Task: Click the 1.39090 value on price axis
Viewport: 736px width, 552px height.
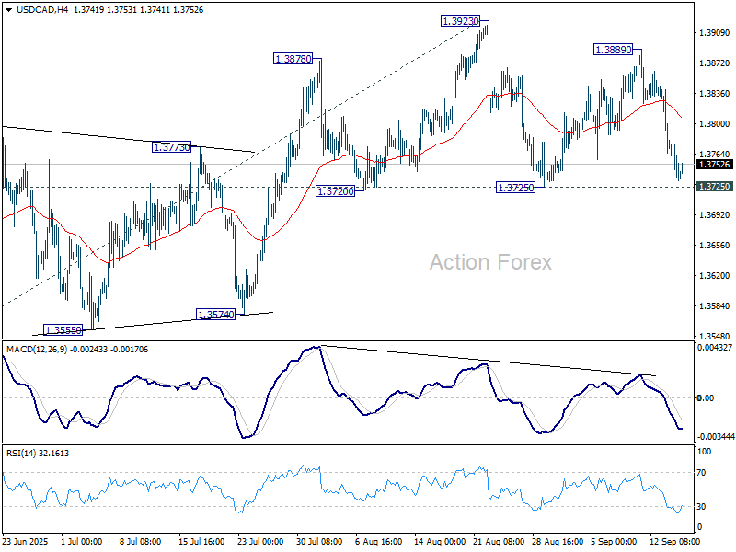Action: [x=714, y=33]
